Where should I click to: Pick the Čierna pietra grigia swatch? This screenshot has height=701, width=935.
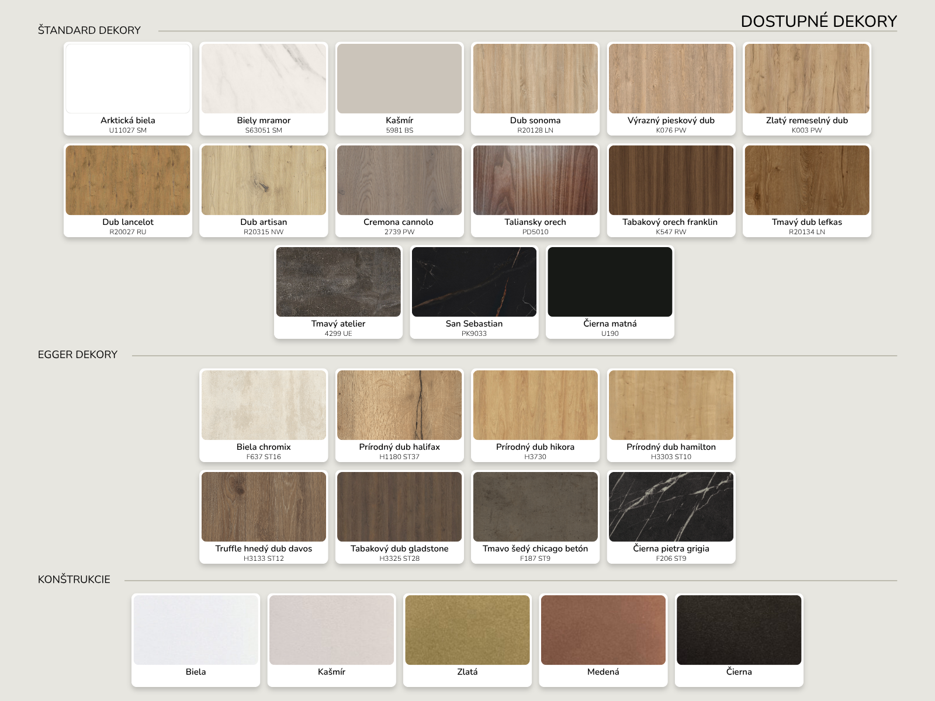671,517
